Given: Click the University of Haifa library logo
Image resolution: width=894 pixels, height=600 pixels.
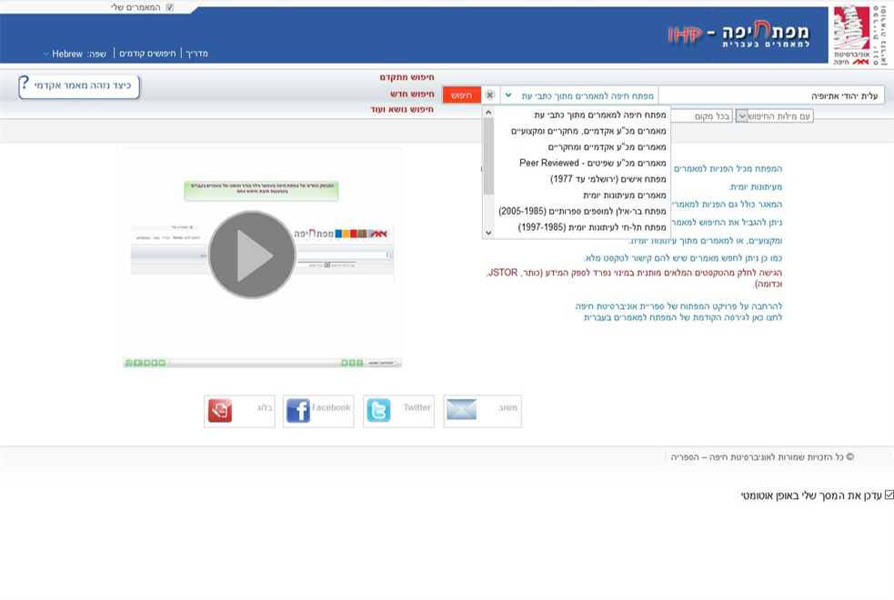Looking at the screenshot, I should tap(857, 35).
